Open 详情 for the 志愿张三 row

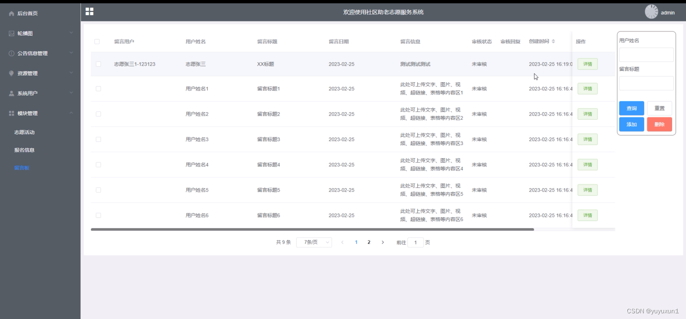tap(587, 64)
